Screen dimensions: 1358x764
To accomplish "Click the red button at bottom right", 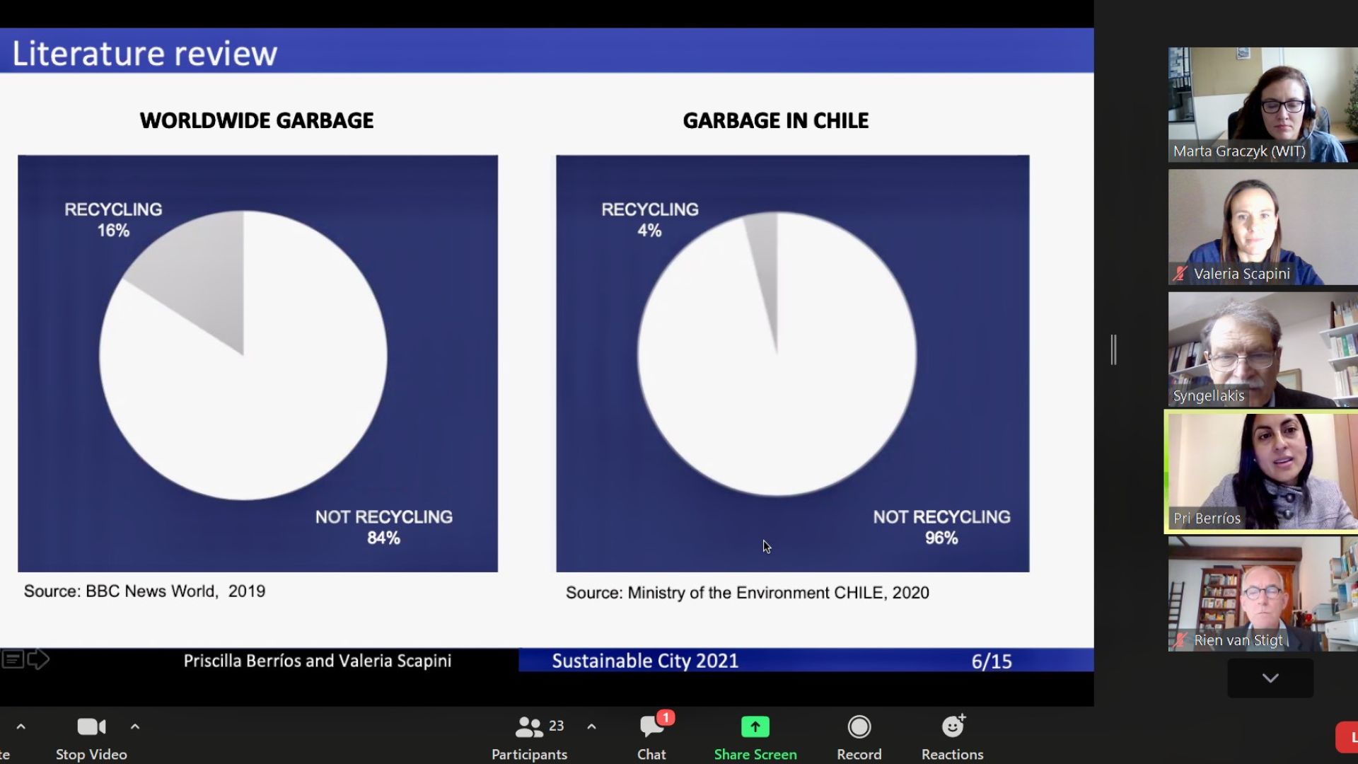I will click(1347, 737).
